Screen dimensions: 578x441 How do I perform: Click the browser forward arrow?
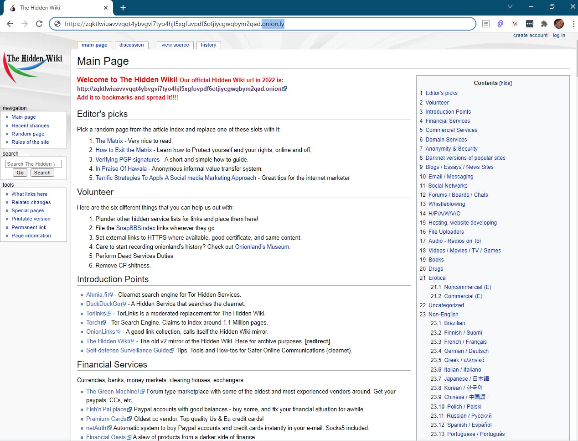click(x=25, y=24)
